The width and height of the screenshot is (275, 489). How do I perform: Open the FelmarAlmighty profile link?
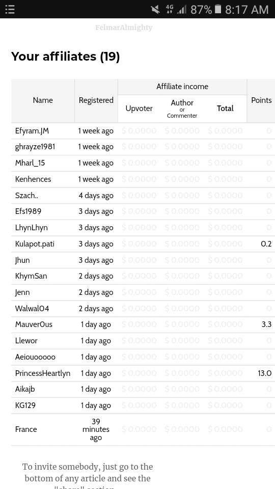point(124,28)
